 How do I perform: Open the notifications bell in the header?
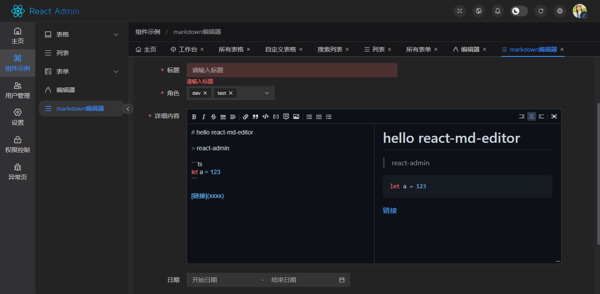(497, 11)
